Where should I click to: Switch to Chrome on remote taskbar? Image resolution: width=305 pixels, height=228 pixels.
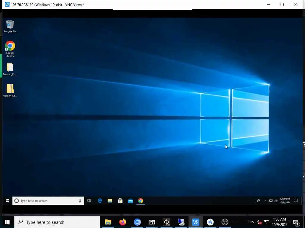[x=141, y=201]
